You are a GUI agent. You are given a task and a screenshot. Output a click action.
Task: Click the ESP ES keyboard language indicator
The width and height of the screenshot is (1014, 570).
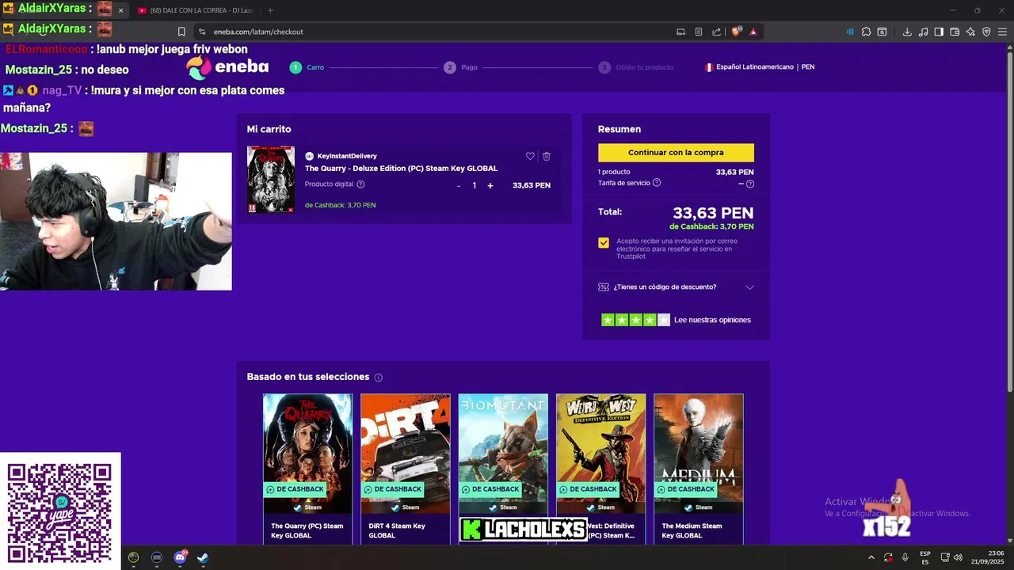925,557
